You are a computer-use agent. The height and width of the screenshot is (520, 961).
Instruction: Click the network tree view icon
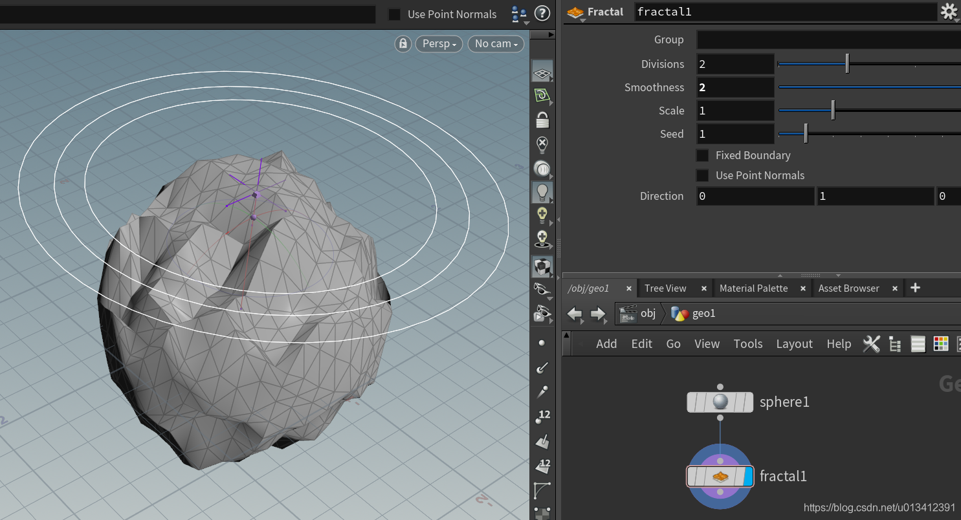tap(895, 344)
